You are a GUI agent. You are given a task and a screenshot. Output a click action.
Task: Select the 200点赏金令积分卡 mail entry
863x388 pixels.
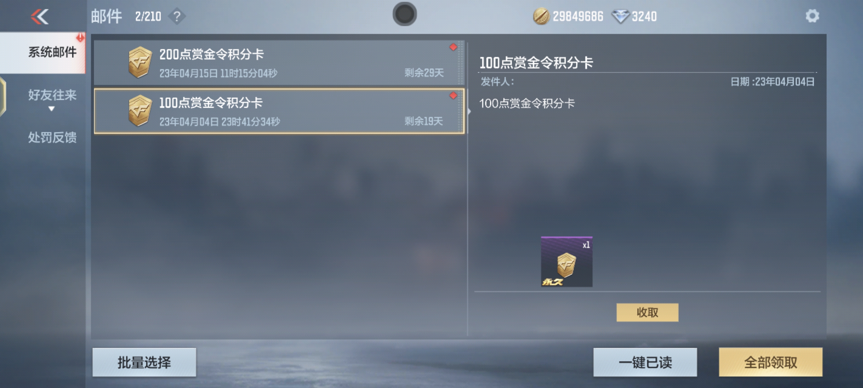pos(279,63)
